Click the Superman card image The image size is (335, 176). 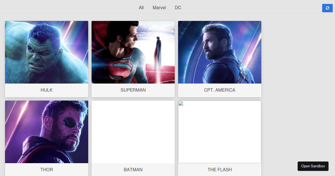pos(133,52)
